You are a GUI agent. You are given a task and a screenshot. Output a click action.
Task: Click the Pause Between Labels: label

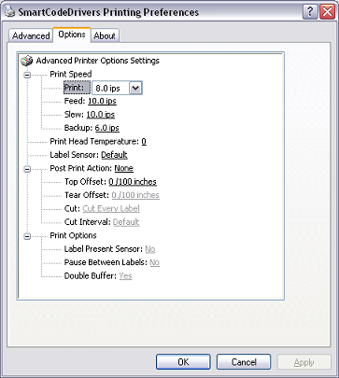106,262
